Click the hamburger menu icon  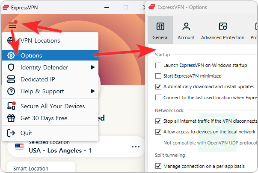point(12,25)
